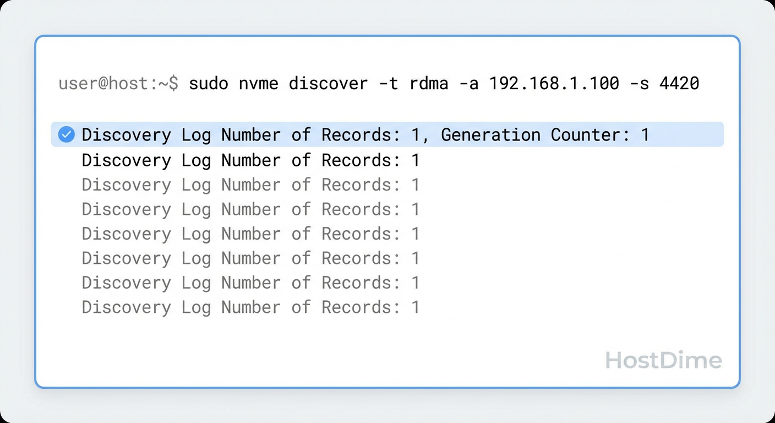
Task: Click the faded third Discovery Log line
Action: coord(249,185)
